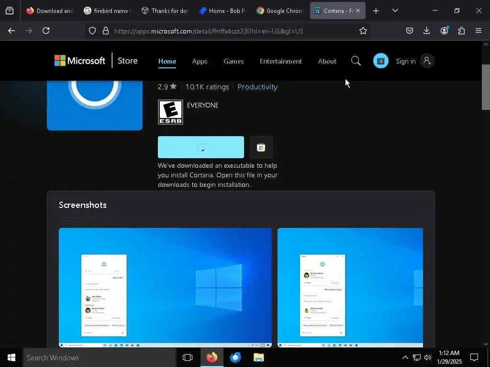Go back to previous page
The width and height of the screenshot is (490, 367).
(x=11, y=31)
